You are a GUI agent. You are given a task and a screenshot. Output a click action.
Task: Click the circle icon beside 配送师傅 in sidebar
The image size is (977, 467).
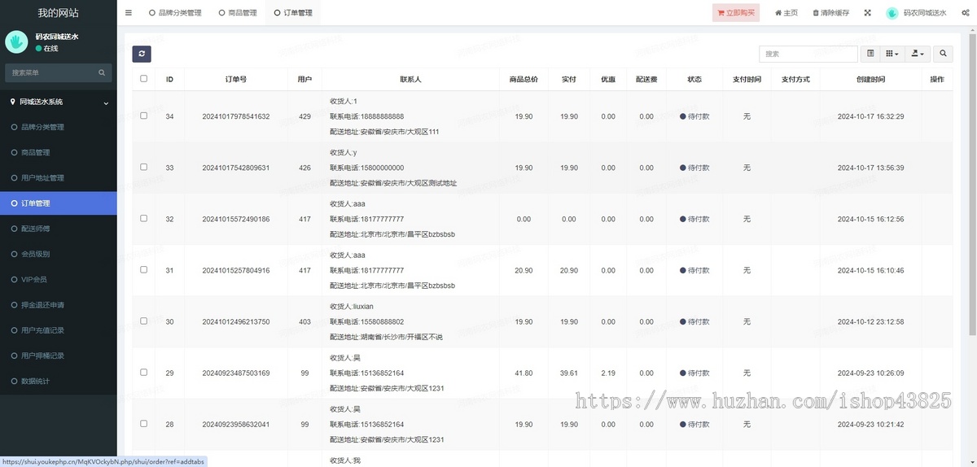point(13,229)
